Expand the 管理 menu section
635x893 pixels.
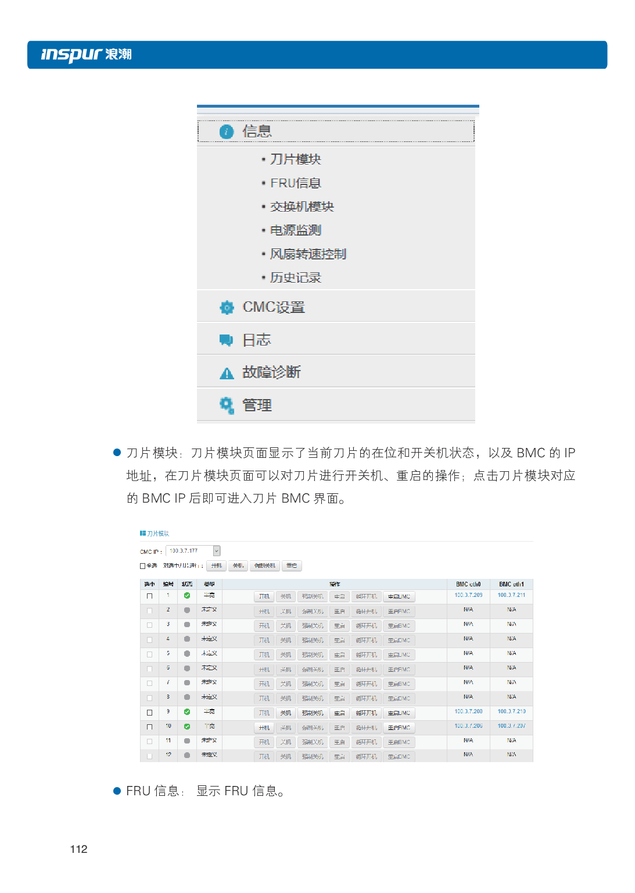pyautogui.click(x=257, y=405)
